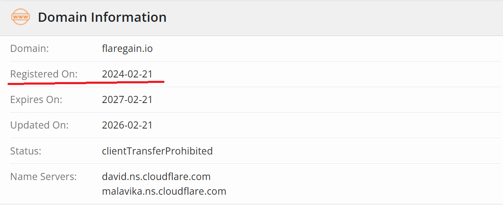The image size is (503, 206).
Task: Click the orange www globe icon
Action: click(x=21, y=17)
